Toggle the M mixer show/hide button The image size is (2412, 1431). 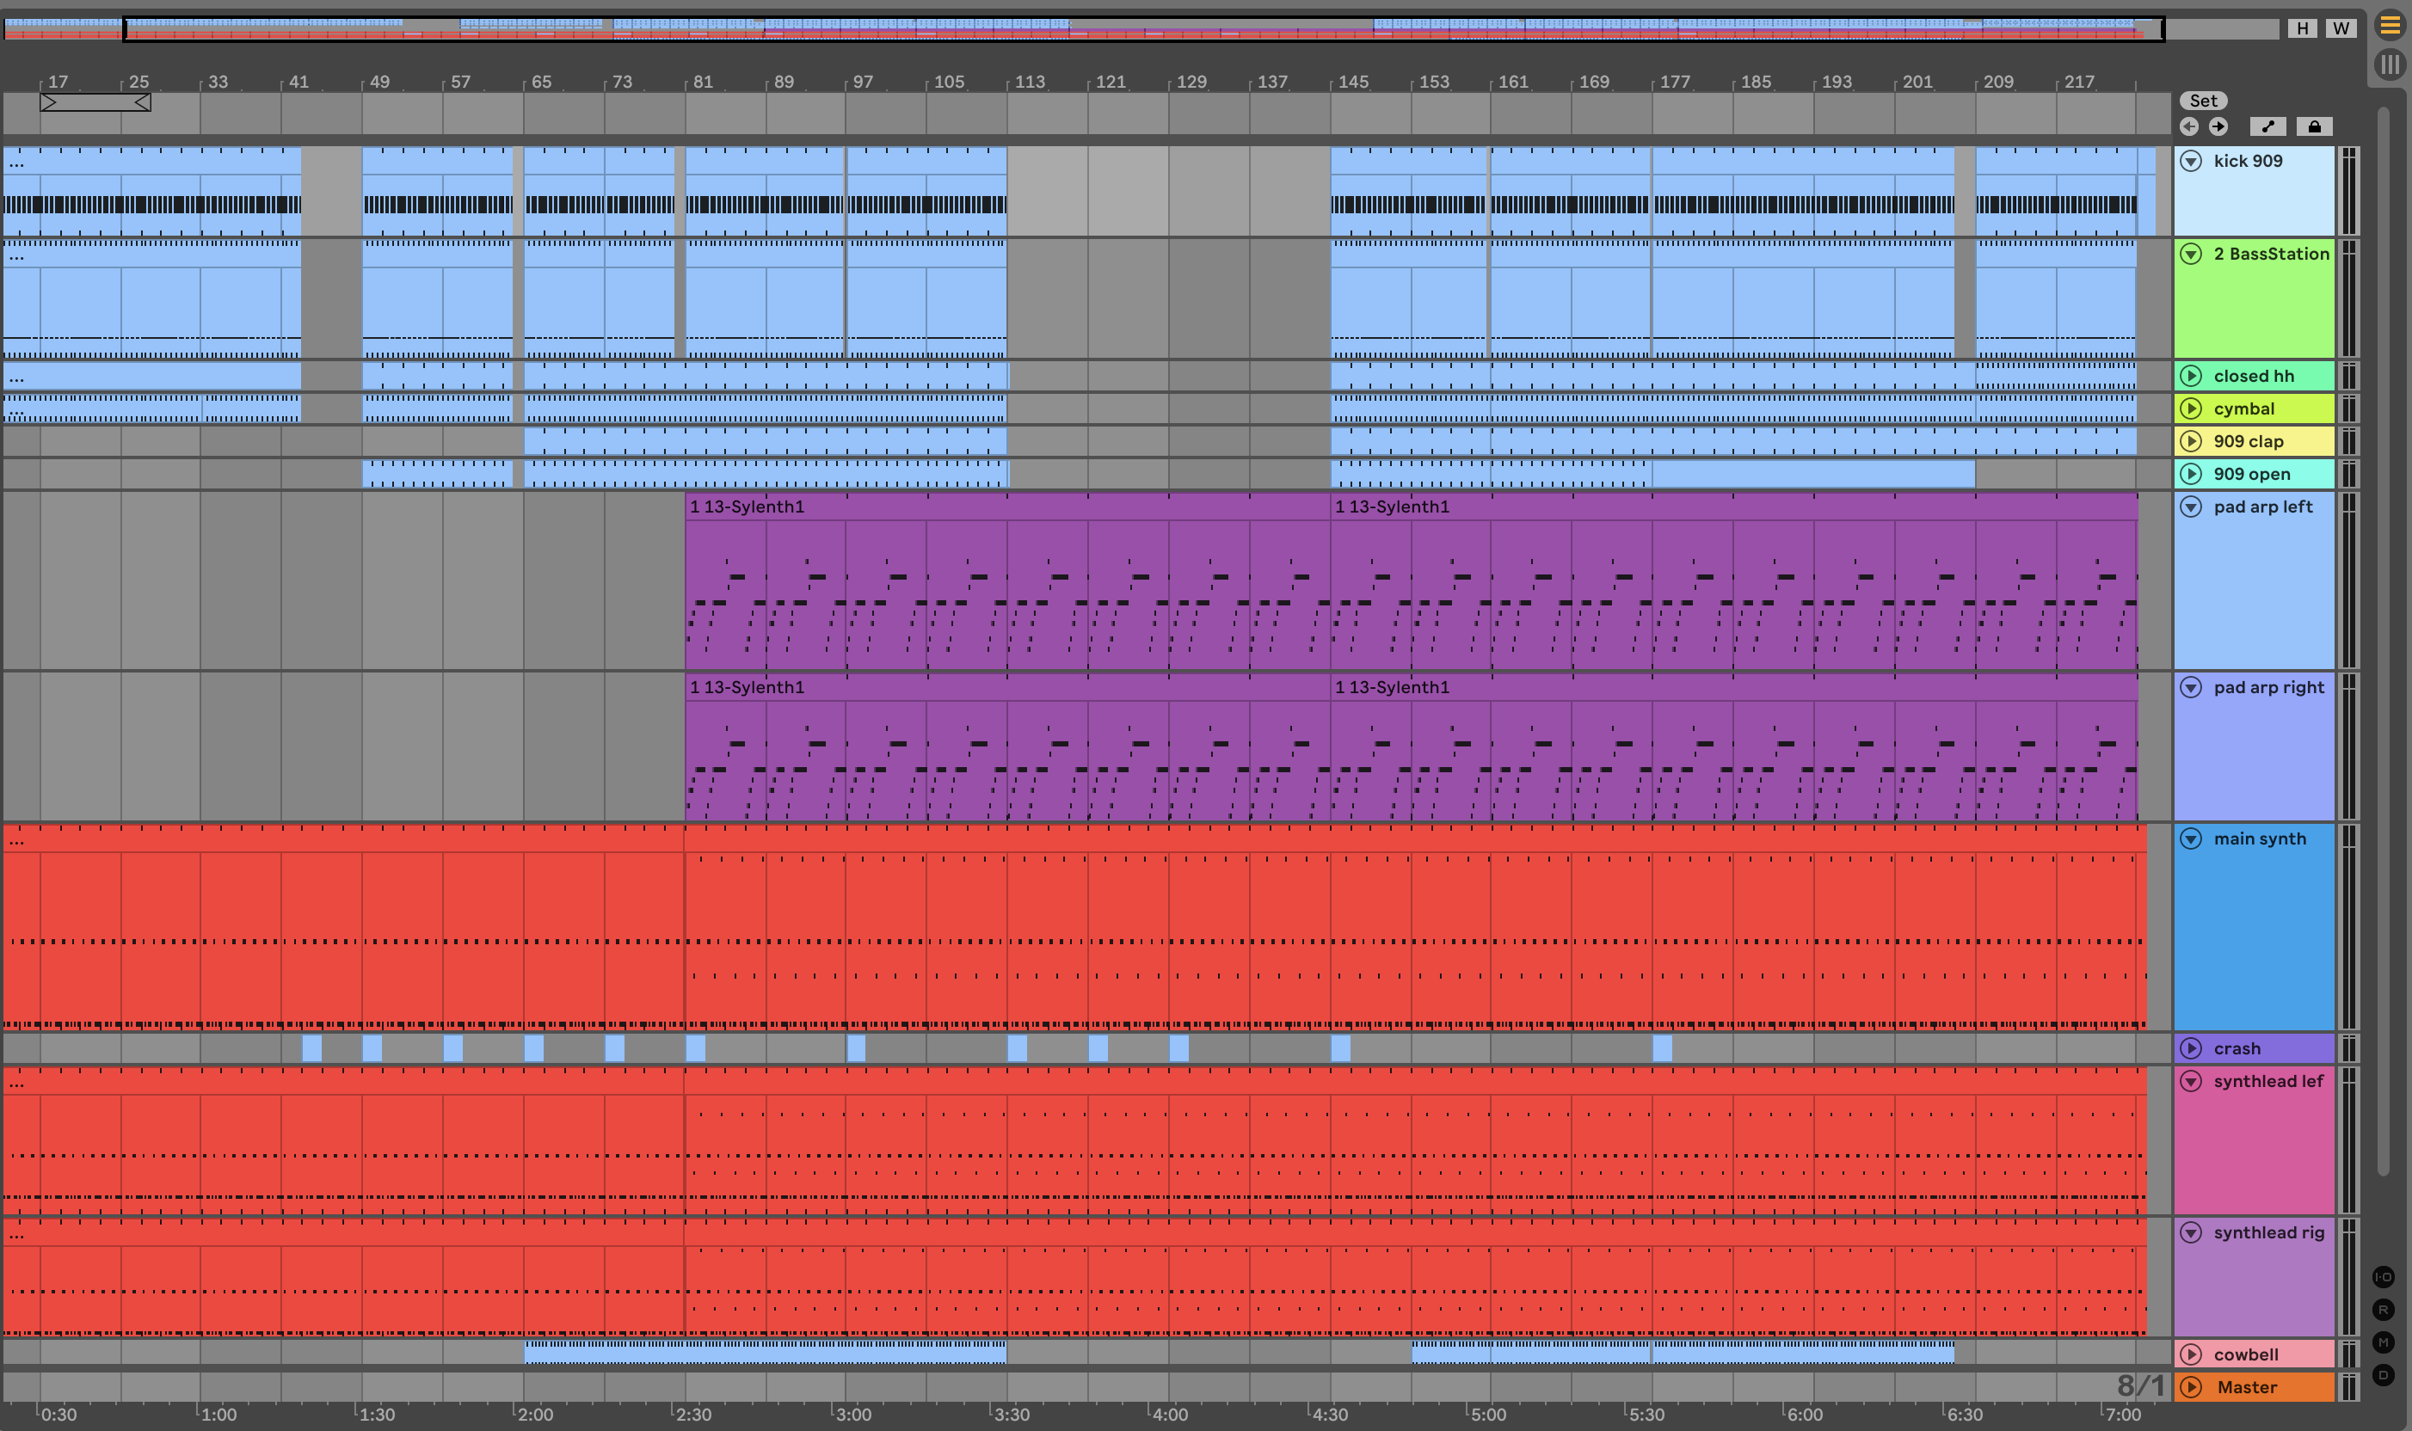pyautogui.click(x=2383, y=1342)
